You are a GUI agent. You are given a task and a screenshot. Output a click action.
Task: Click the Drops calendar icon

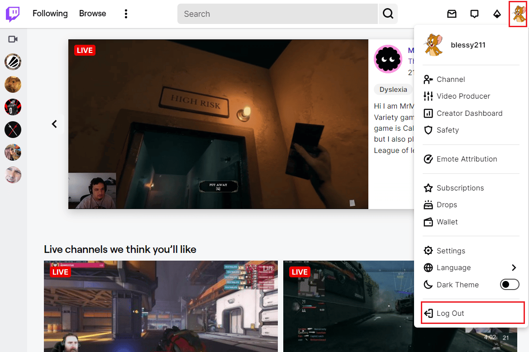click(428, 205)
